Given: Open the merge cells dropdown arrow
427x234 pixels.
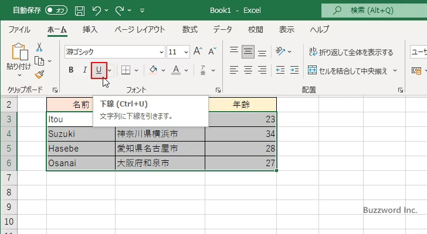Looking at the screenshot, I should pos(395,71).
